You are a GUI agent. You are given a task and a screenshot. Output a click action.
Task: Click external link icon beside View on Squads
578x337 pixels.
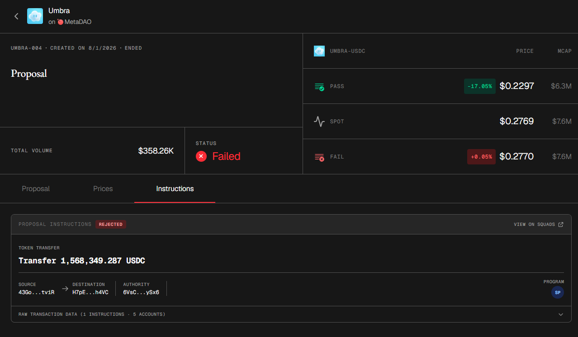(x=561, y=224)
